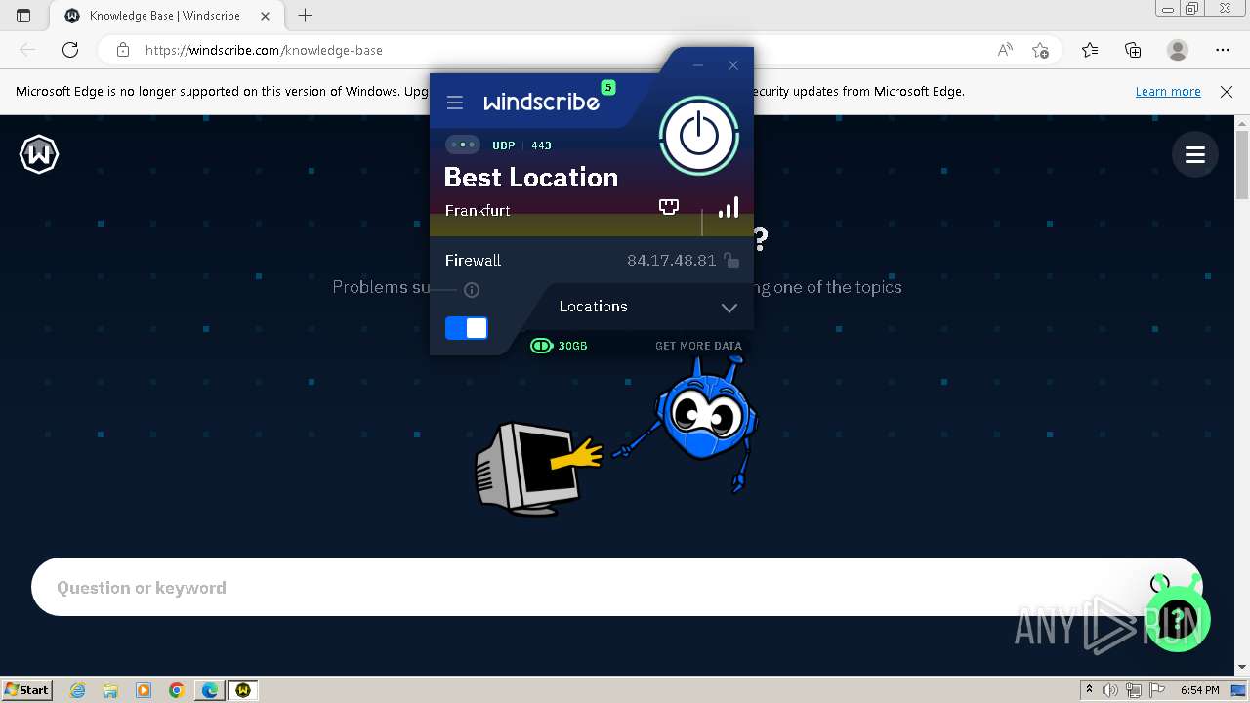This screenshot has height=703, width=1250.
Task: Open the notifications badge showing 5
Action: 608,88
